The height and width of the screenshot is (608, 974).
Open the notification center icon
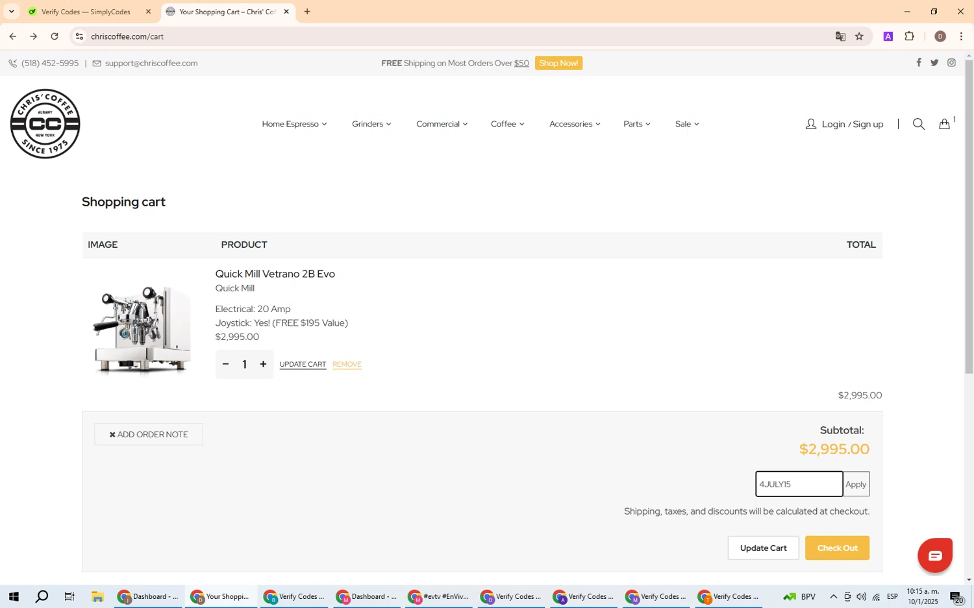[956, 597]
